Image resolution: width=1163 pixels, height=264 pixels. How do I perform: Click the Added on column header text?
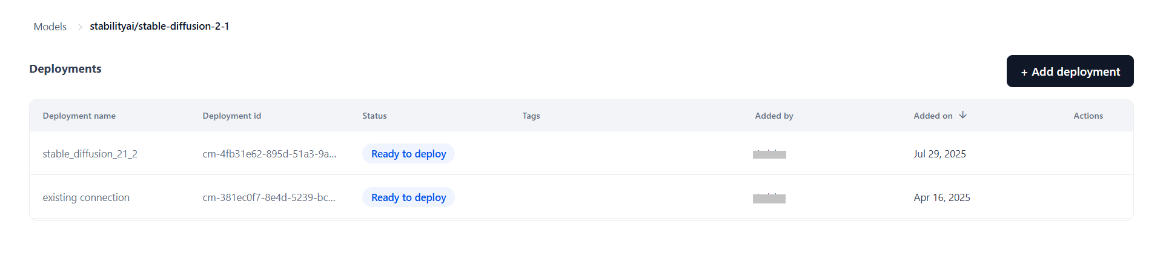click(x=933, y=116)
